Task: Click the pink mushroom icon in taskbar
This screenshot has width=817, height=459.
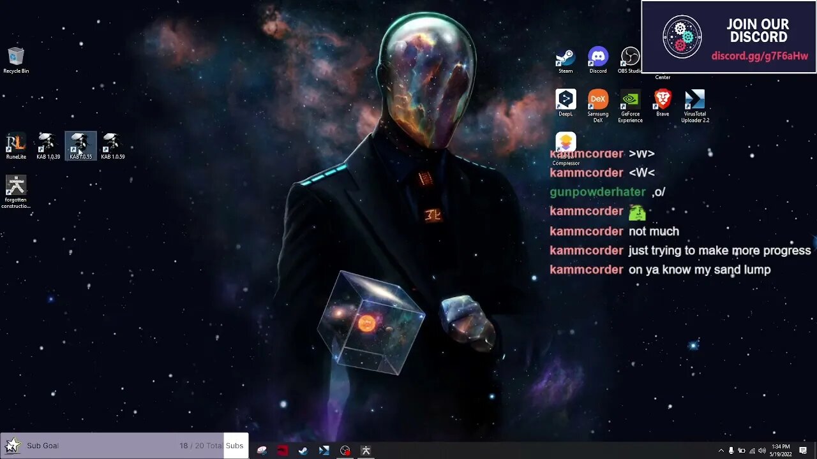Action: [262, 451]
